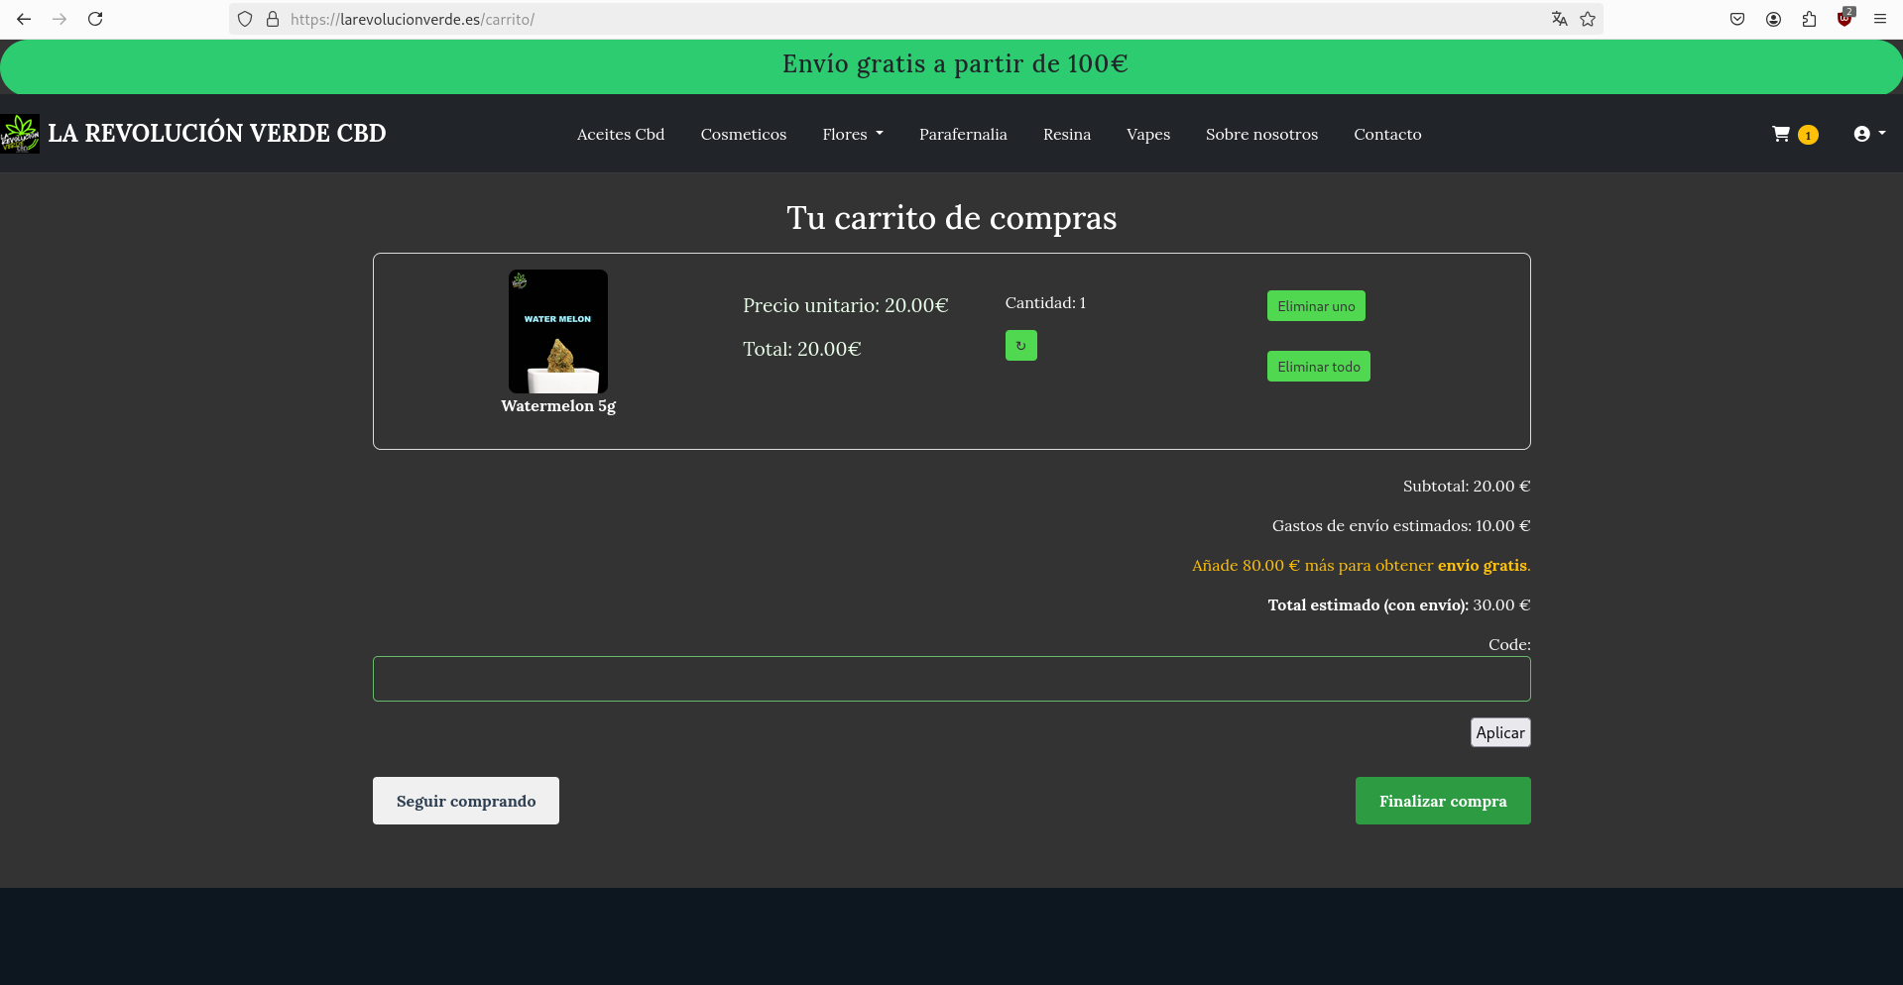This screenshot has height=985, width=1903.
Task: Open the user account dropdown
Action: (x=1868, y=134)
